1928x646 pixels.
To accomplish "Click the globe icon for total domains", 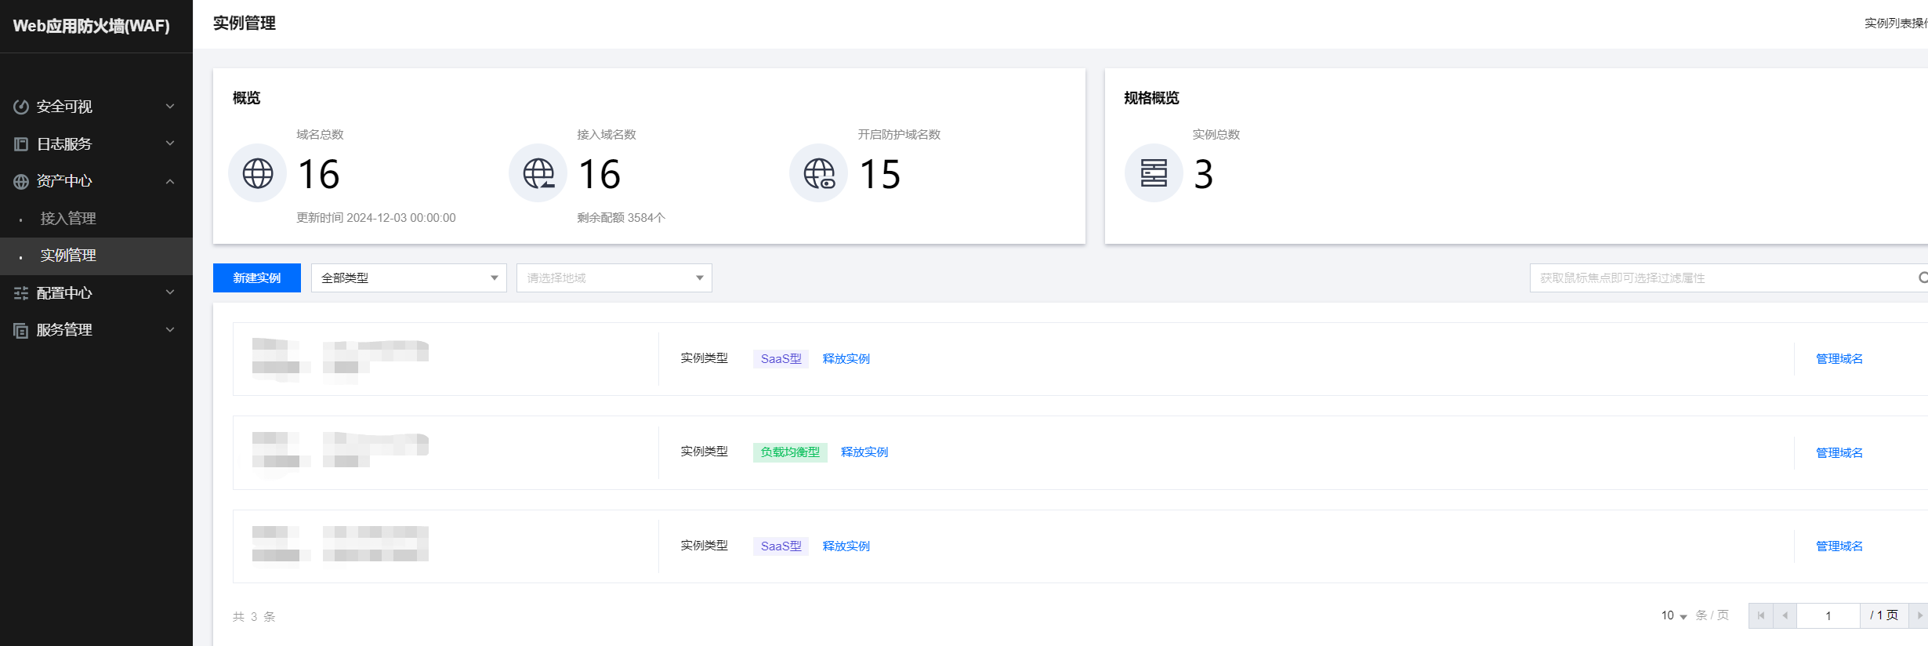I will click(x=257, y=173).
